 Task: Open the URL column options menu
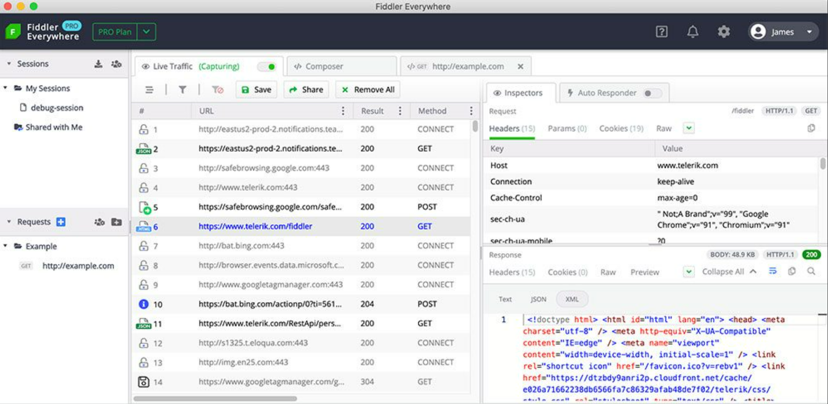click(343, 111)
